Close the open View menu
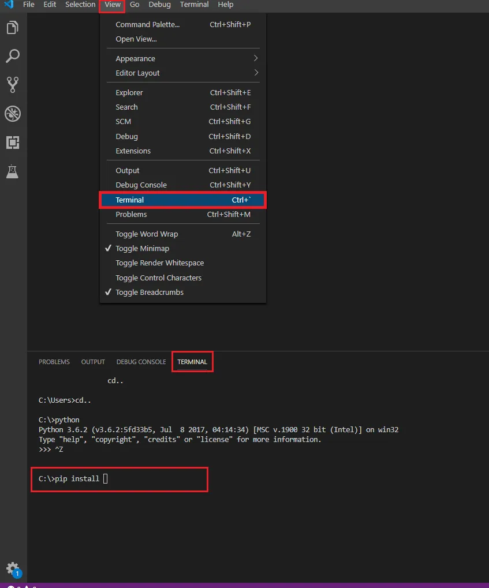This screenshot has width=489, height=588. coord(112,5)
